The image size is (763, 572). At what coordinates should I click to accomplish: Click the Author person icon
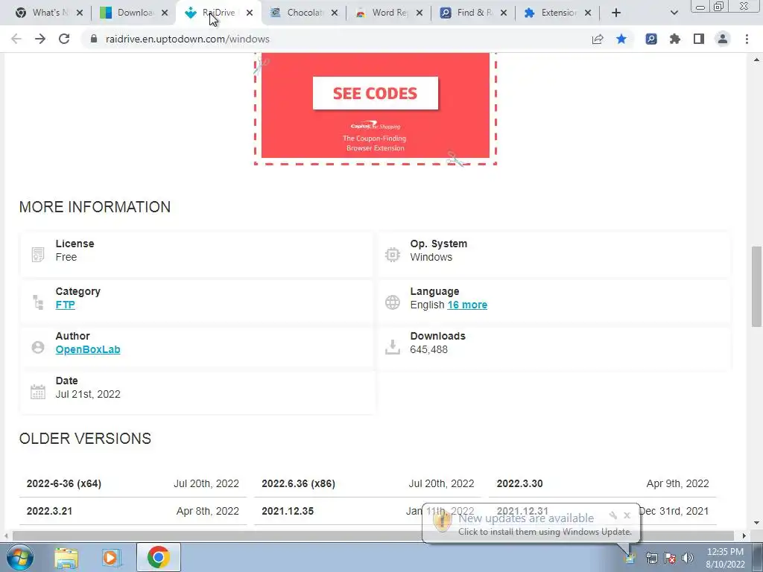tap(38, 347)
